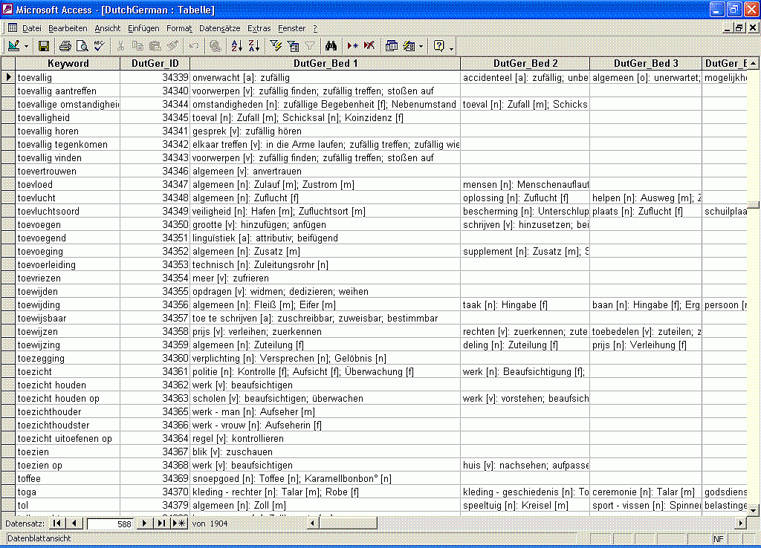The width and height of the screenshot is (761, 548).
Task: Click the keyword cell 'toffee'
Action: [x=68, y=479]
